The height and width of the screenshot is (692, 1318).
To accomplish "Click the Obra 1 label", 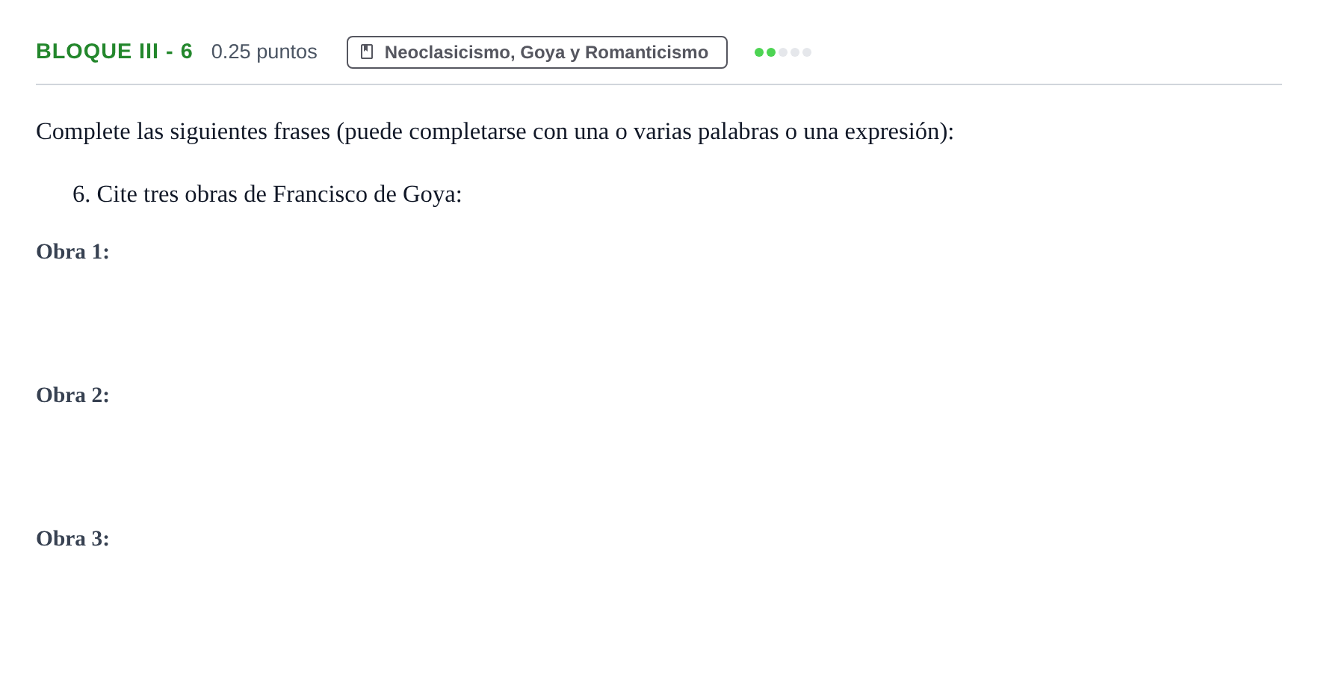I will click(x=72, y=252).
